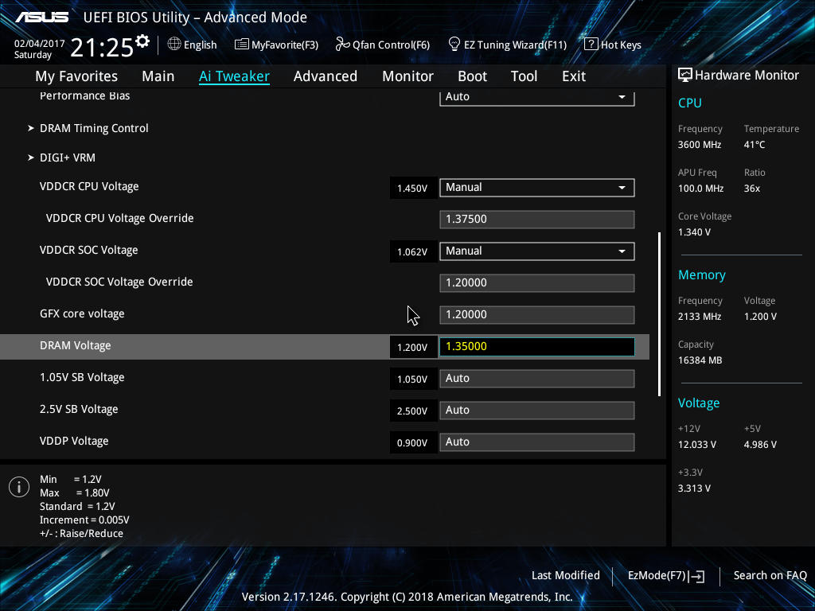Click the GFX core voltage field

click(537, 315)
